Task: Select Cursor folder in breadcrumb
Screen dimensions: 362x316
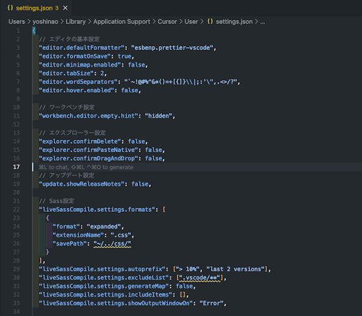Action: [x=167, y=22]
